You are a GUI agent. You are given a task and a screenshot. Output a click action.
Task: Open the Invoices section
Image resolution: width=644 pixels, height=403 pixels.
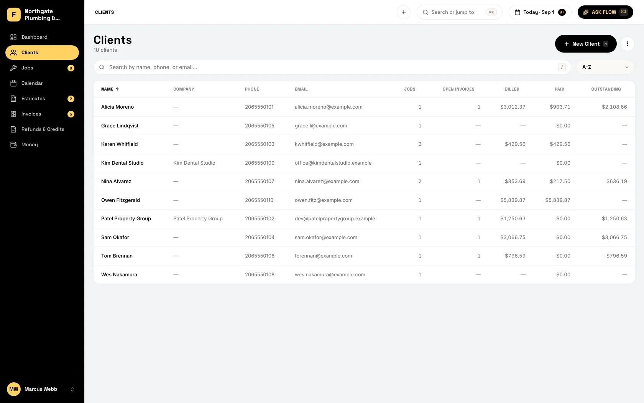(42, 114)
